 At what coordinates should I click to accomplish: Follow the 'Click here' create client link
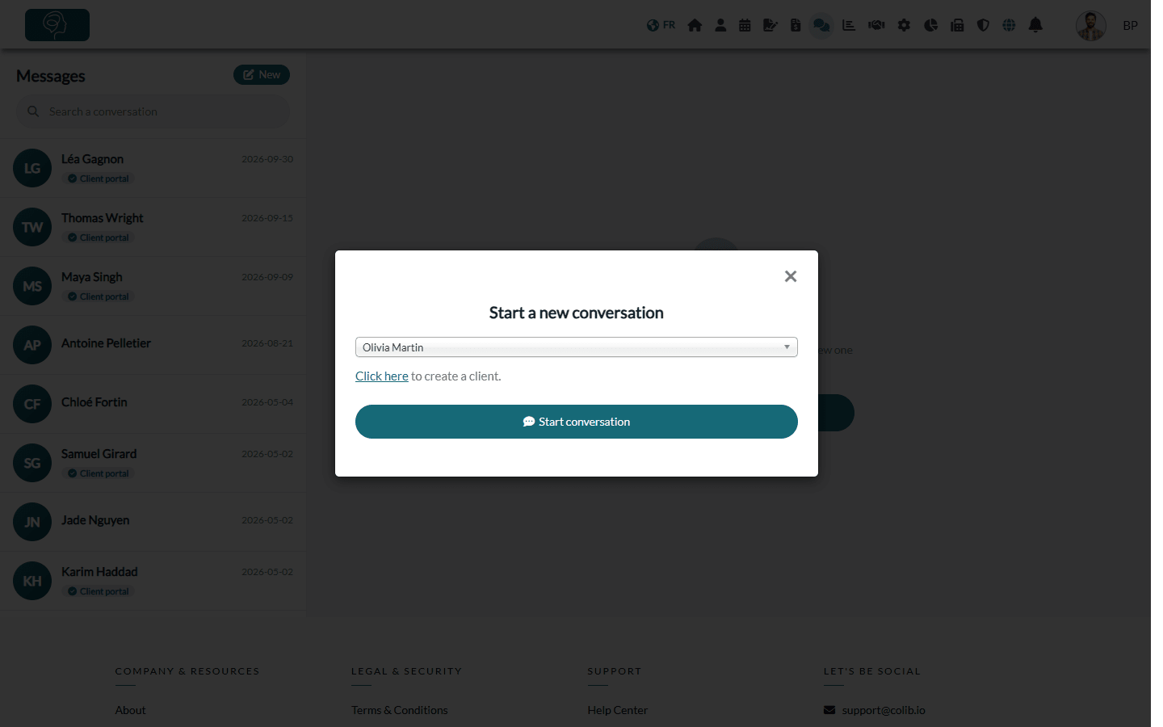tap(382, 376)
